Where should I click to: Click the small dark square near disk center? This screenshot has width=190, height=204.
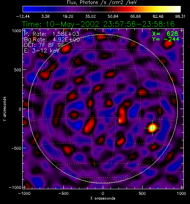tap(114, 122)
